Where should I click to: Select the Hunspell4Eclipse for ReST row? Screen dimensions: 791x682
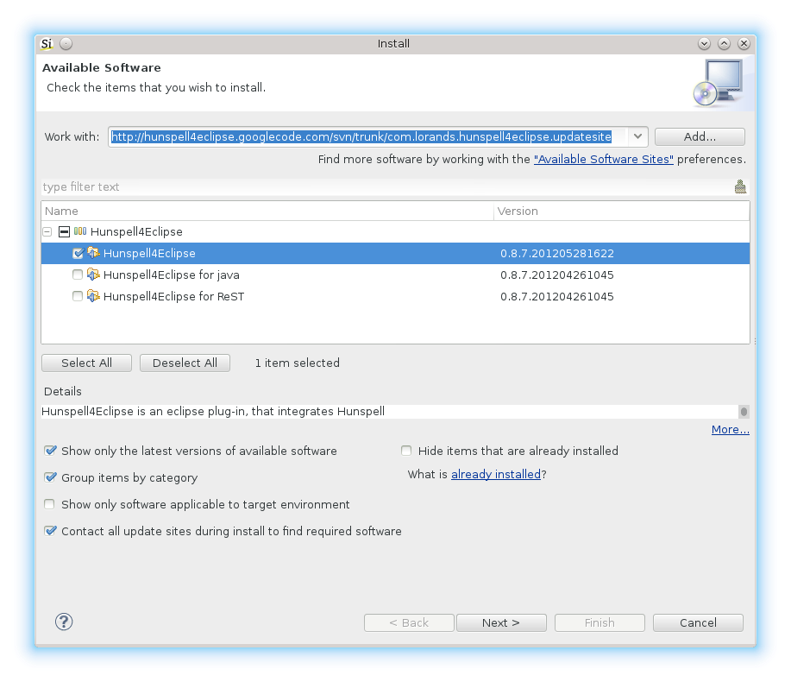pyautogui.click(x=395, y=296)
